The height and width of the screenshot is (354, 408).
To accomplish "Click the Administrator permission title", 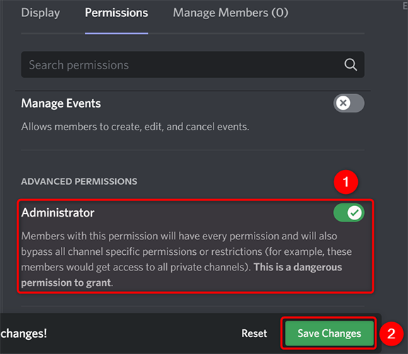I will coord(58,212).
